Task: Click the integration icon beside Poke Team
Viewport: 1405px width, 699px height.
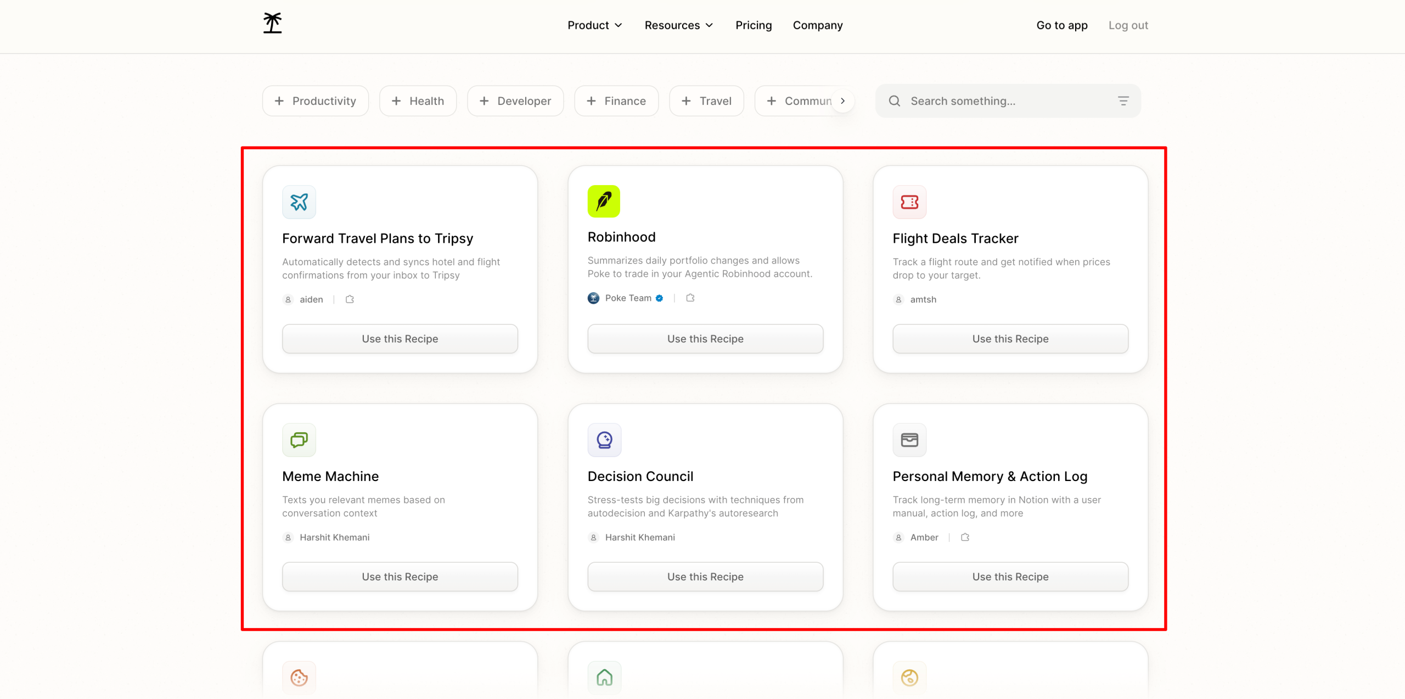Action: (690, 298)
